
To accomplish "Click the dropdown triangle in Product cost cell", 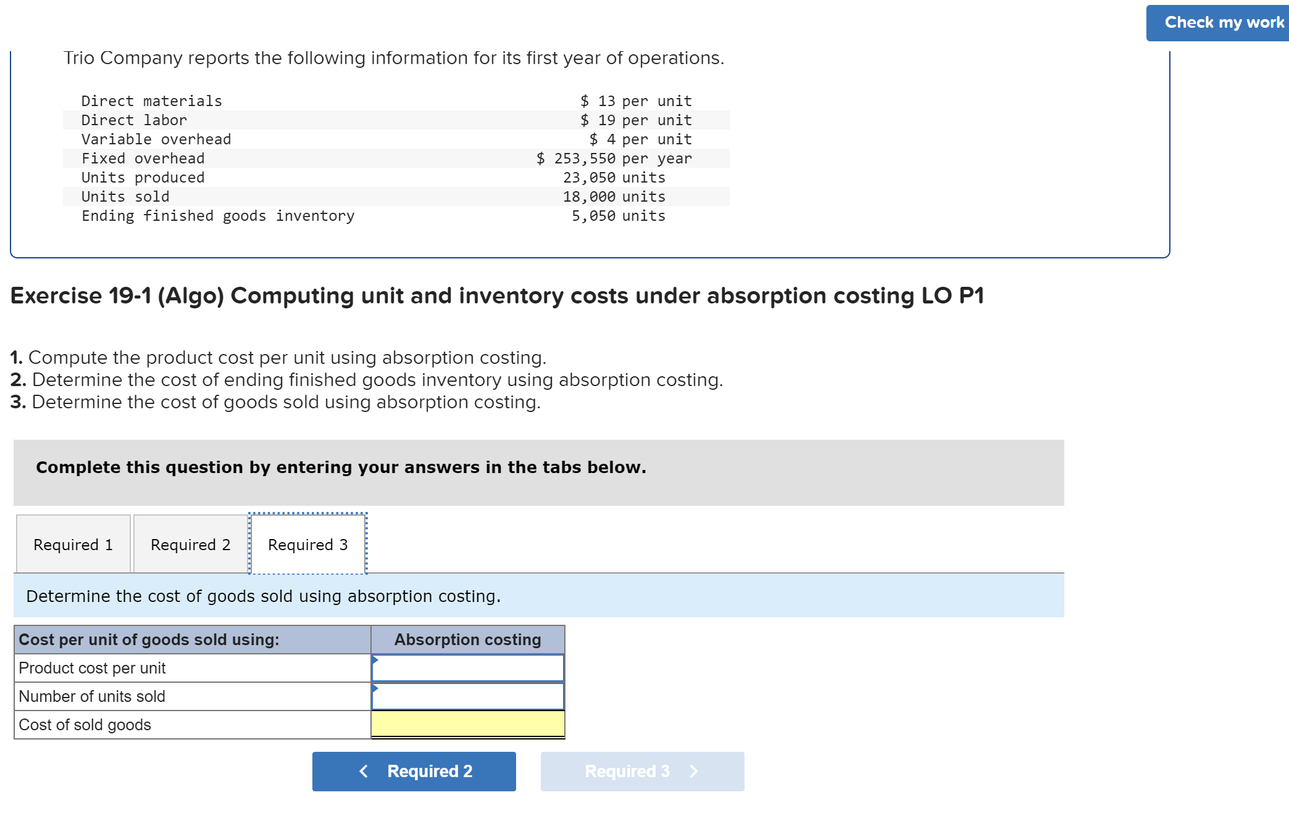I will 375,659.
